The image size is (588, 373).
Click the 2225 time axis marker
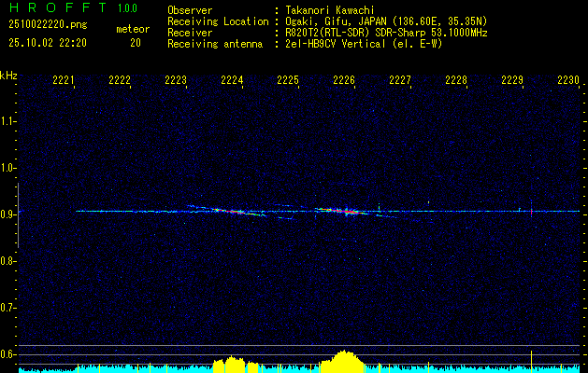tap(288, 79)
